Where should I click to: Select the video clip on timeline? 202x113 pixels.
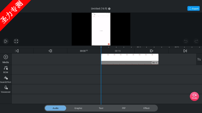130,59
